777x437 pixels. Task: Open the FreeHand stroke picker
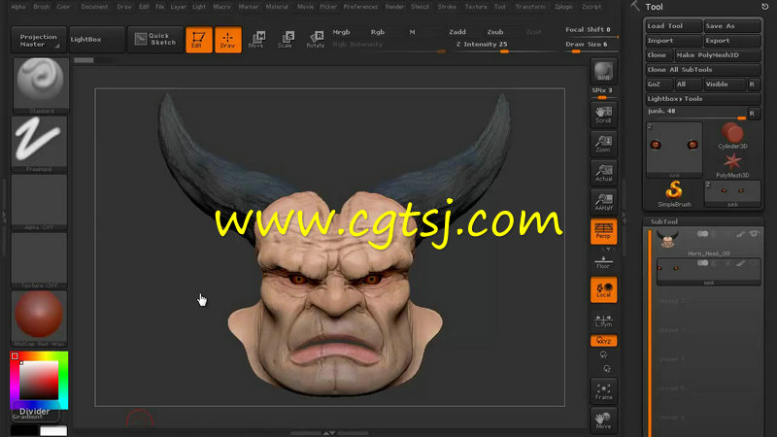tap(39, 144)
